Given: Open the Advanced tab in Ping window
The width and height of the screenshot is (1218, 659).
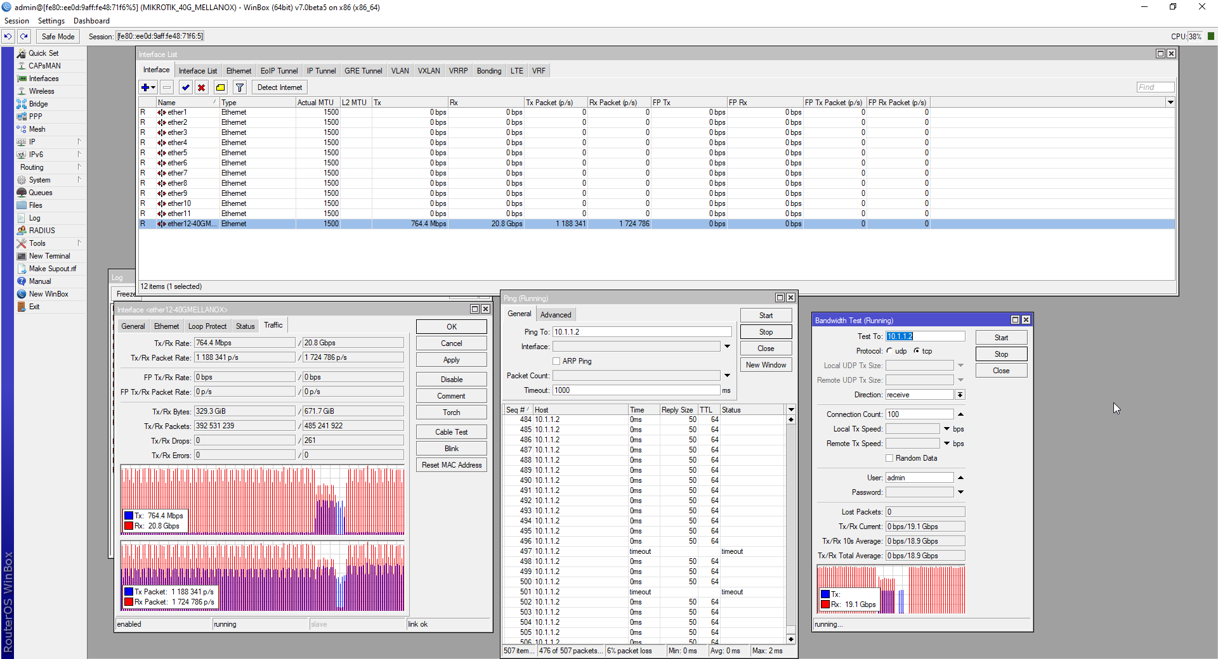Looking at the screenshot, I should [556, 315].
